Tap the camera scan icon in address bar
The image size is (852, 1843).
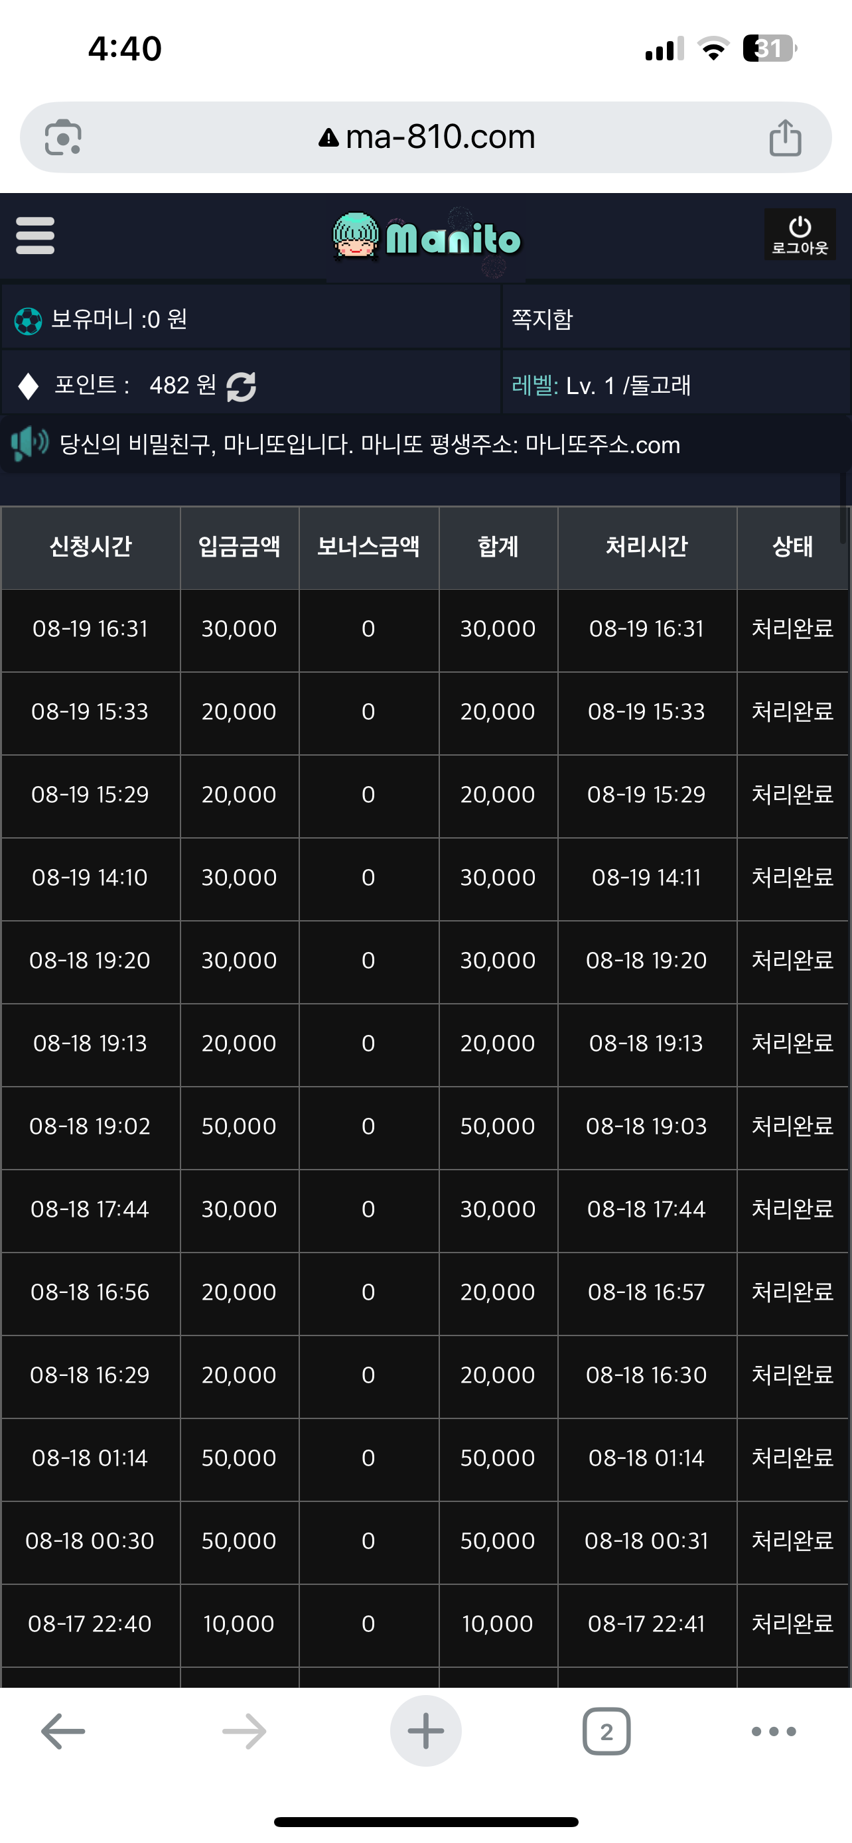63,137
